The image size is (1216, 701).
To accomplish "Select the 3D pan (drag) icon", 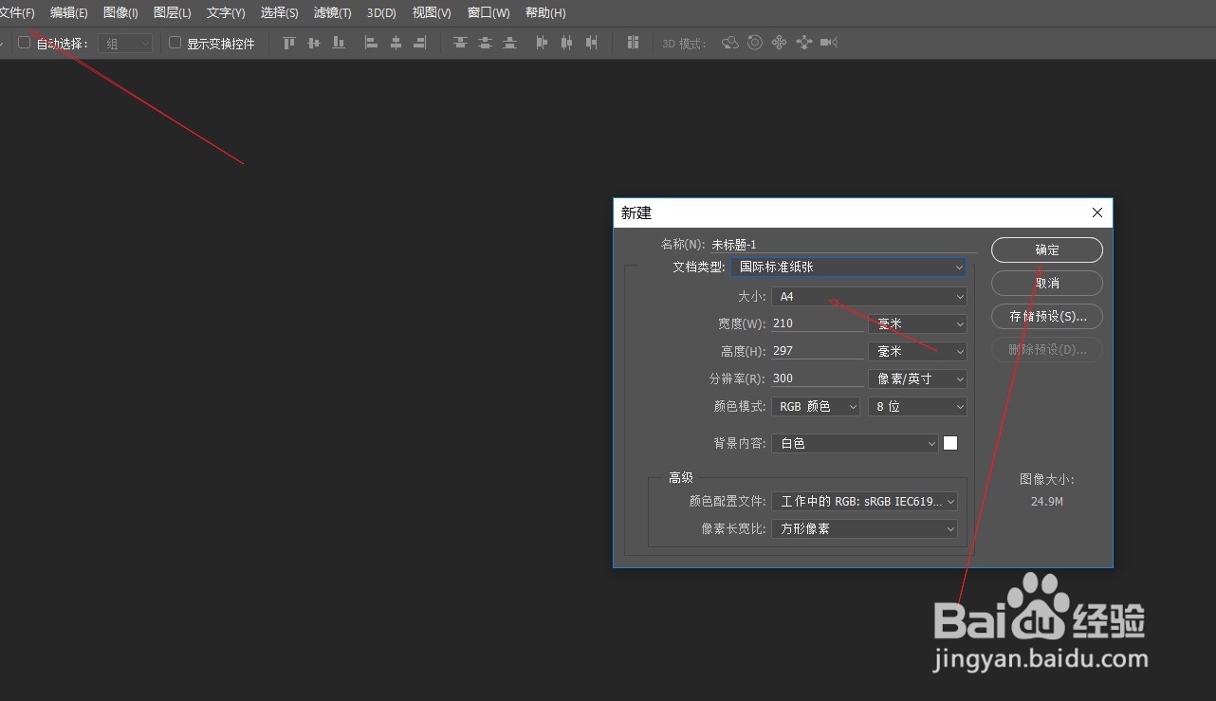I will point(780,43).
